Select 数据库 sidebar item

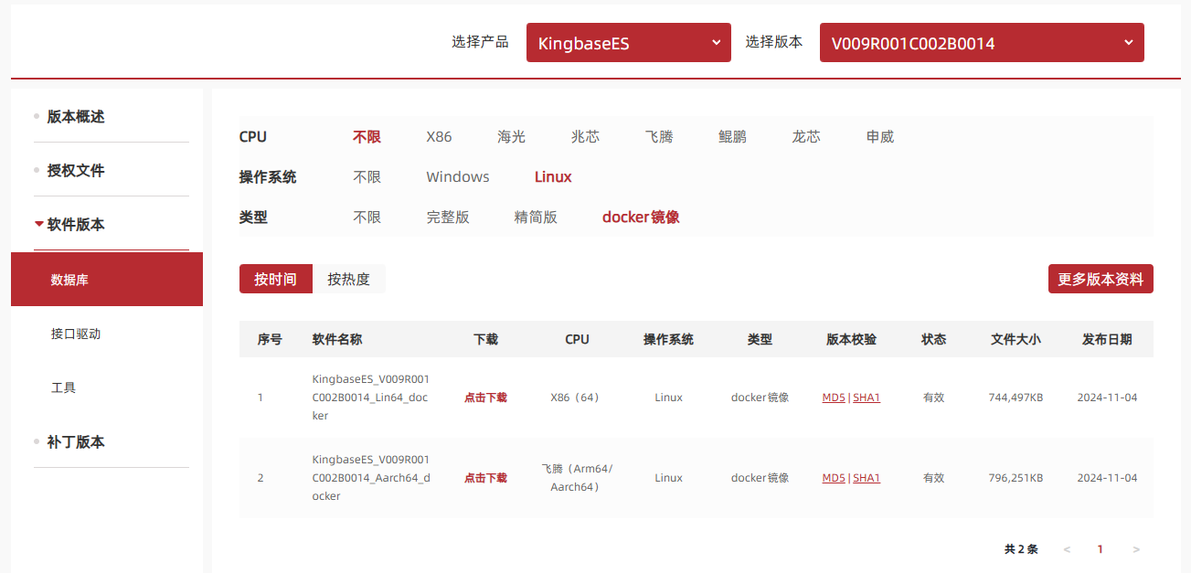click(x=107, y=280)
